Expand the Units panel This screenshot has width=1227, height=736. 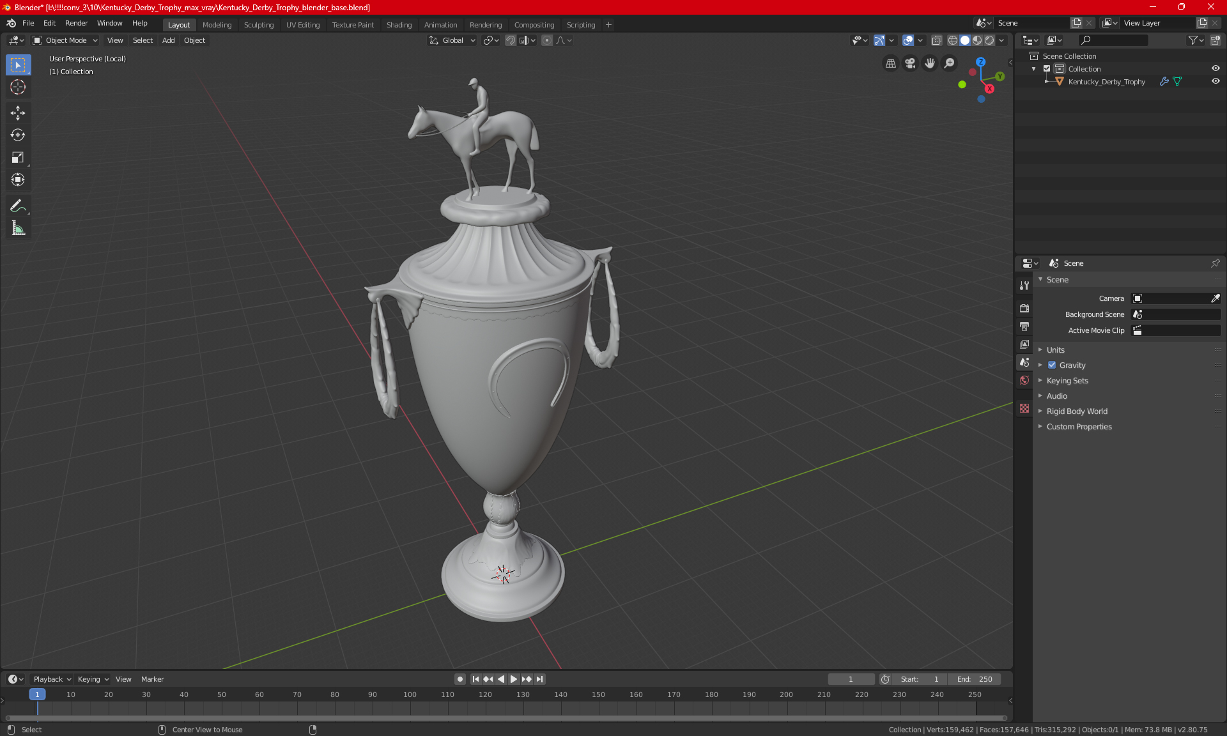(1056, 350)
